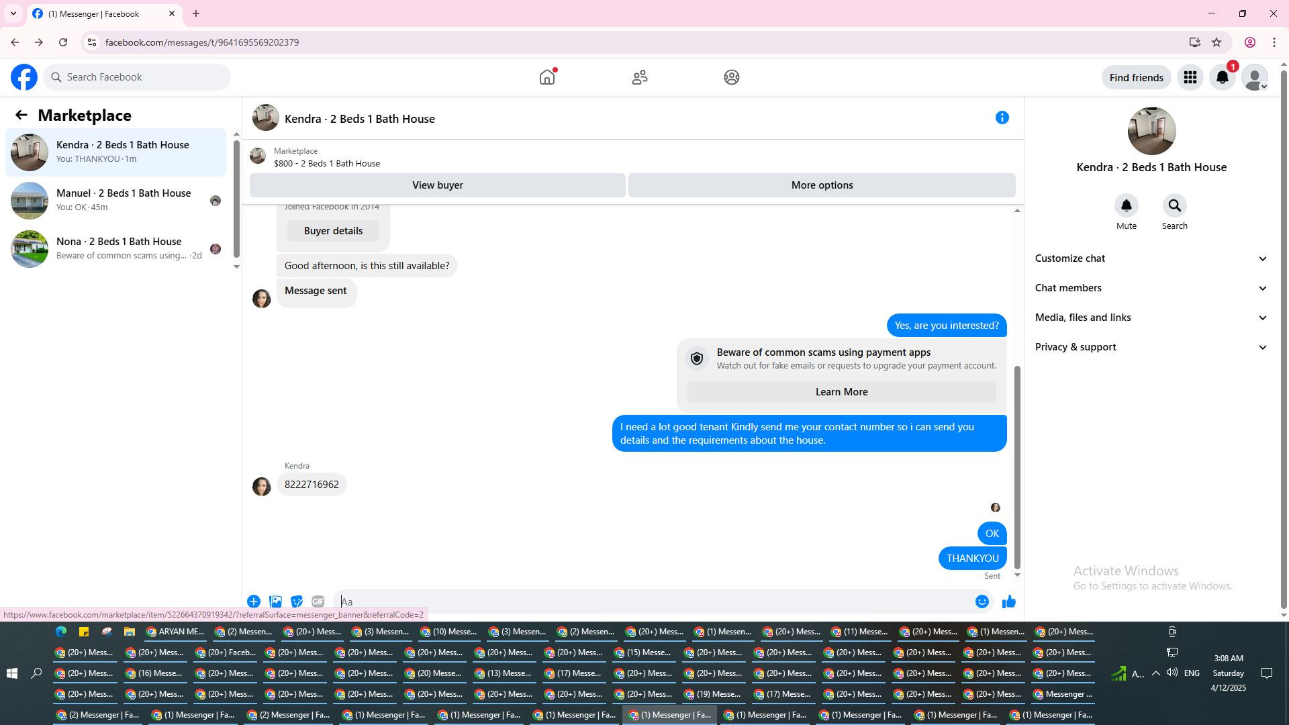Select the Messenger | Facebook browser tab
Image resolution: width=1289 pixels, height=725 pixels.
click(104, 13)
